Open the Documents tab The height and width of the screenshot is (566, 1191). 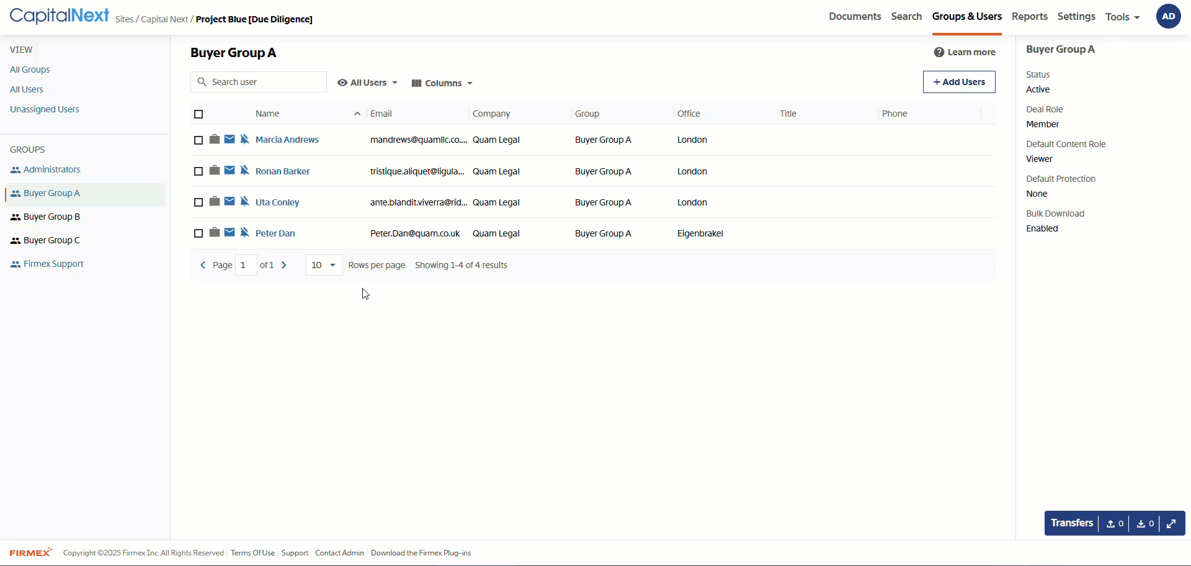[x=855, y=16]
